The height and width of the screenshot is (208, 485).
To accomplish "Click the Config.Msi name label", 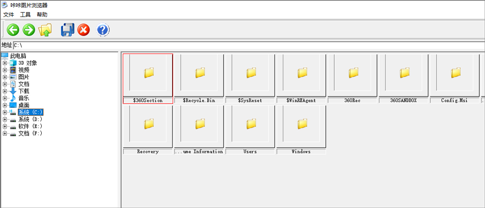I will [455, 100].
